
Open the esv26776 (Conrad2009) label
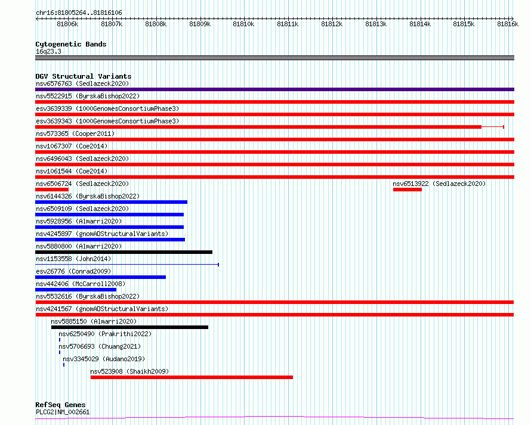tap(73, 271)
